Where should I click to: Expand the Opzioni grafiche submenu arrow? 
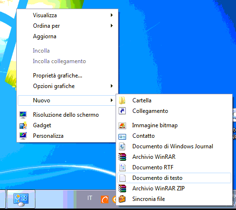coord(112,86)
